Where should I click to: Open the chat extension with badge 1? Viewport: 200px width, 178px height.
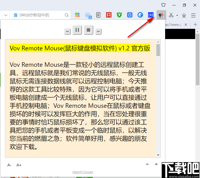[88, 15]
